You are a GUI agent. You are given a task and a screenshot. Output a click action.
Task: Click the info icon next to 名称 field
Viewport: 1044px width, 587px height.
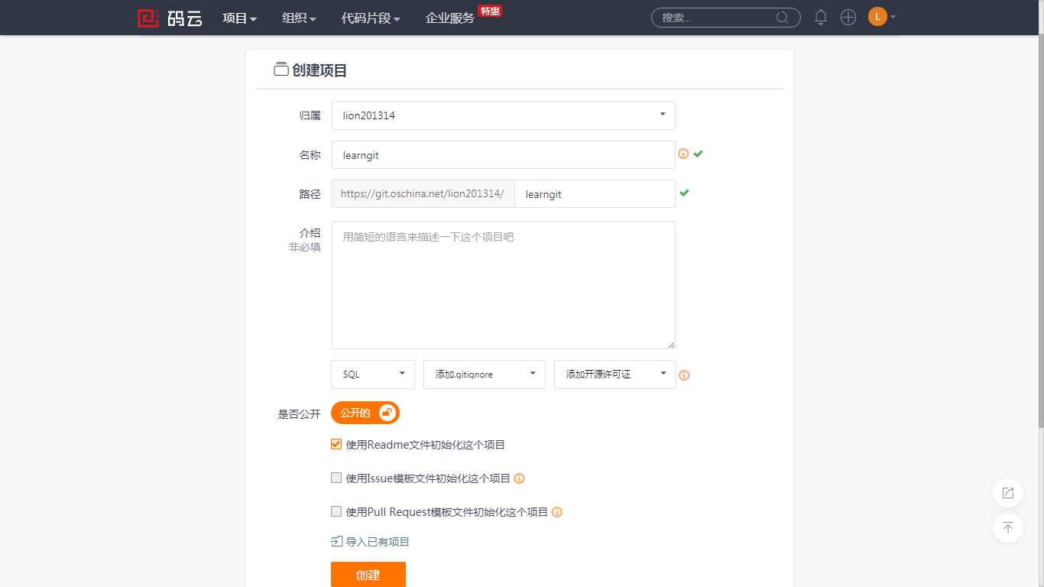(x=683, y=154)
